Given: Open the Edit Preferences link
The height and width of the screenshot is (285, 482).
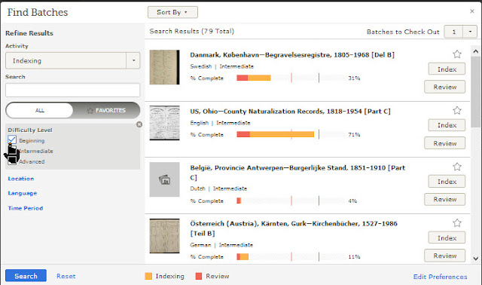Looking at the screenshot, I should coord(440,277).
